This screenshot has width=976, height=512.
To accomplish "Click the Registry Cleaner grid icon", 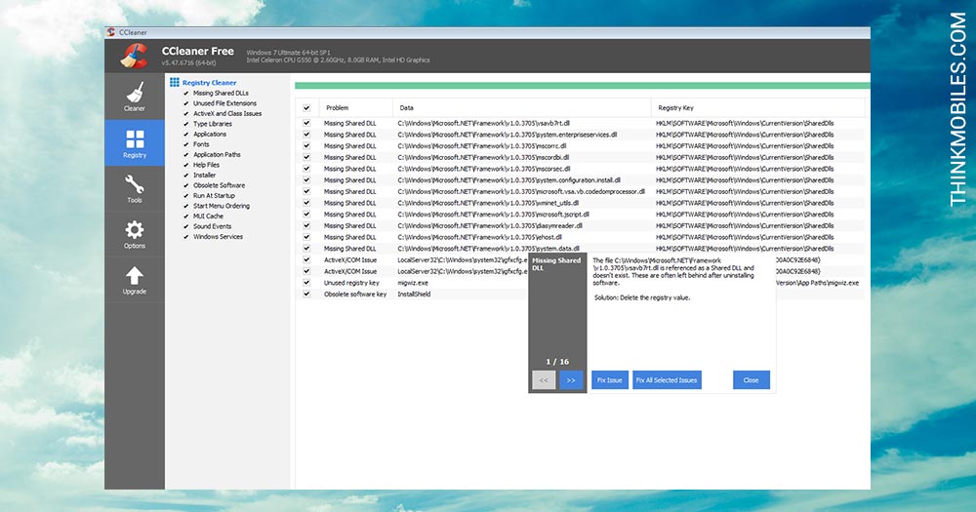I will [175, 82].
